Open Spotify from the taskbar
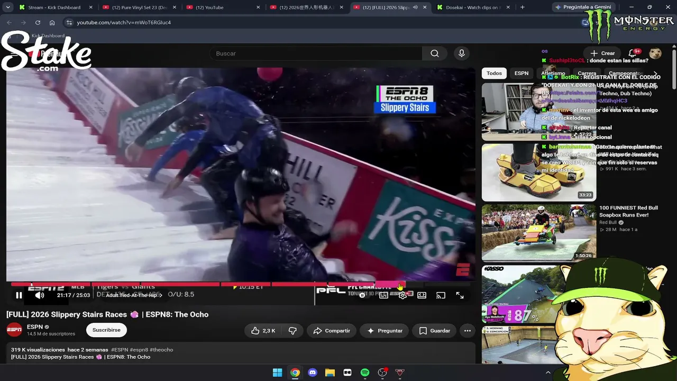 [x=365, y=373]
